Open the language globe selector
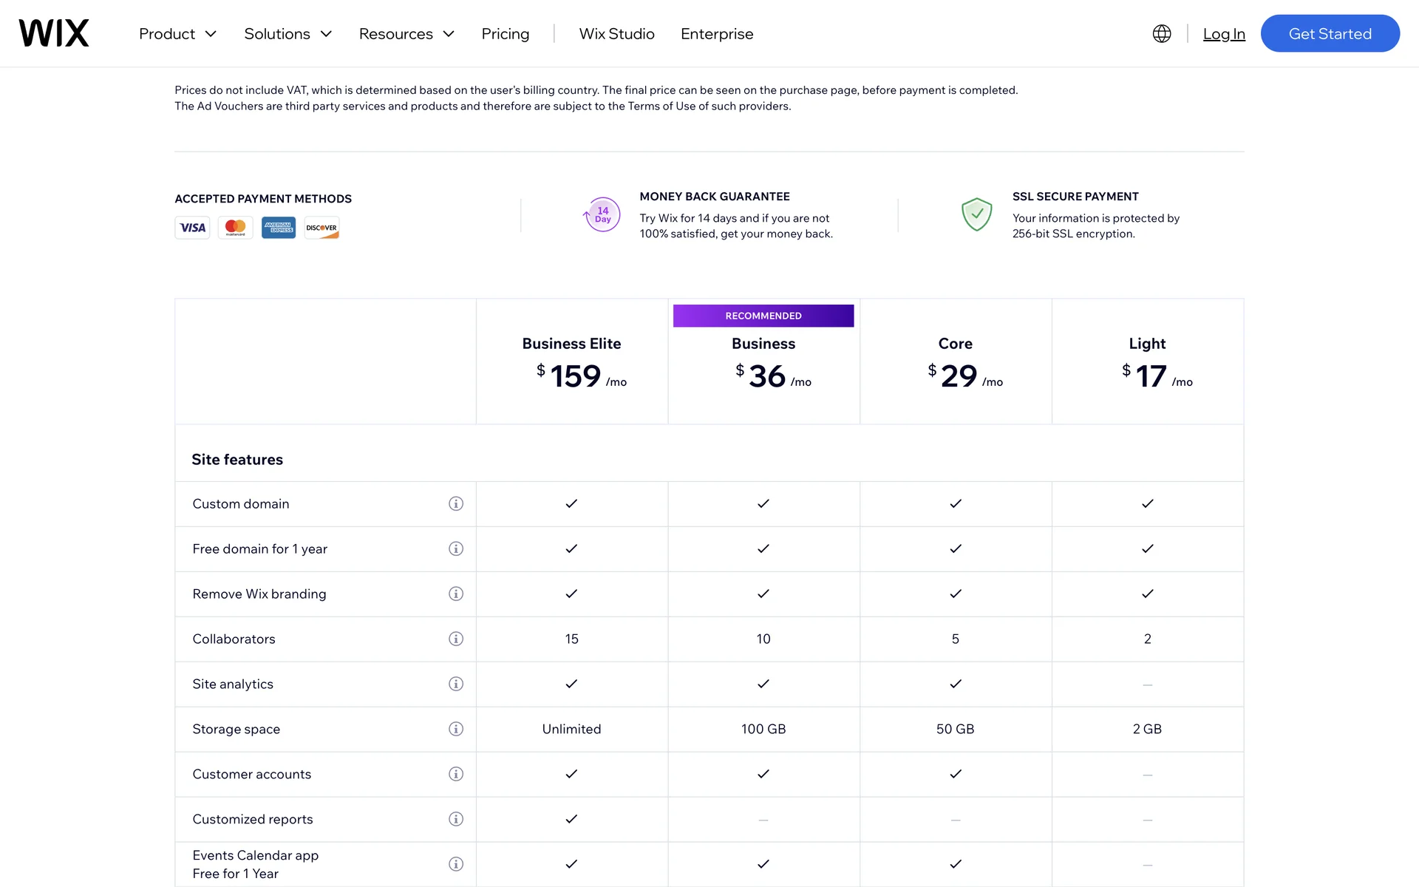Image resolution: width=1419 pixels, height=887 pixels. (x=1161, y=33)
